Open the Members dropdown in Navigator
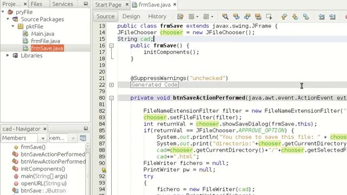Screen dimensions: 347x195 point(42,139)
